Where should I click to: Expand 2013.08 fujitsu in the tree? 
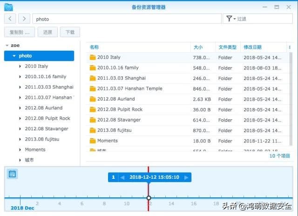pyautogui.click(x=20, y=140)
